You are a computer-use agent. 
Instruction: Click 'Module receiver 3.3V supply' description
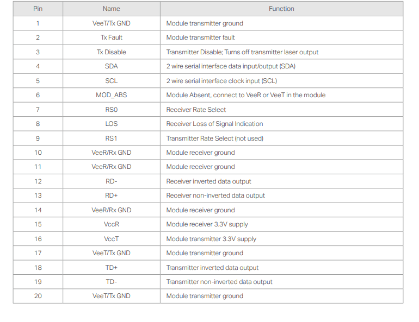(x=207, y=224)
